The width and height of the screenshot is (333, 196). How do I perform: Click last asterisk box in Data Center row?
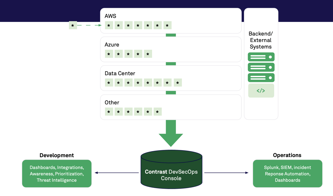(178, 83)
